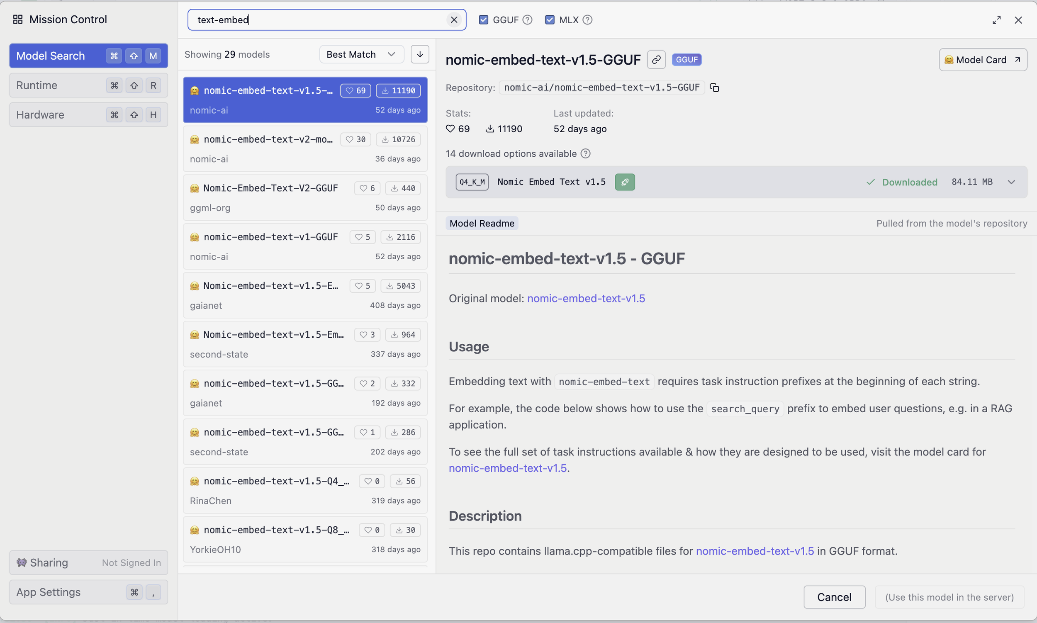Click the 'Pulled from the model's repository' note

pyautogui.click(x=952, y=223)
